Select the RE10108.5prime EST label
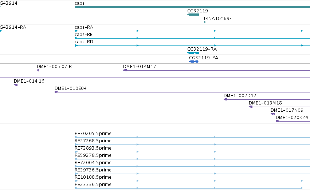The height and width of the screenshot is (190, 310). tap(93, 178)
